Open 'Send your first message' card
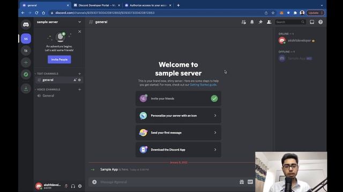The image size is (343, 192). pyautogui.click(x=178, y=133)
